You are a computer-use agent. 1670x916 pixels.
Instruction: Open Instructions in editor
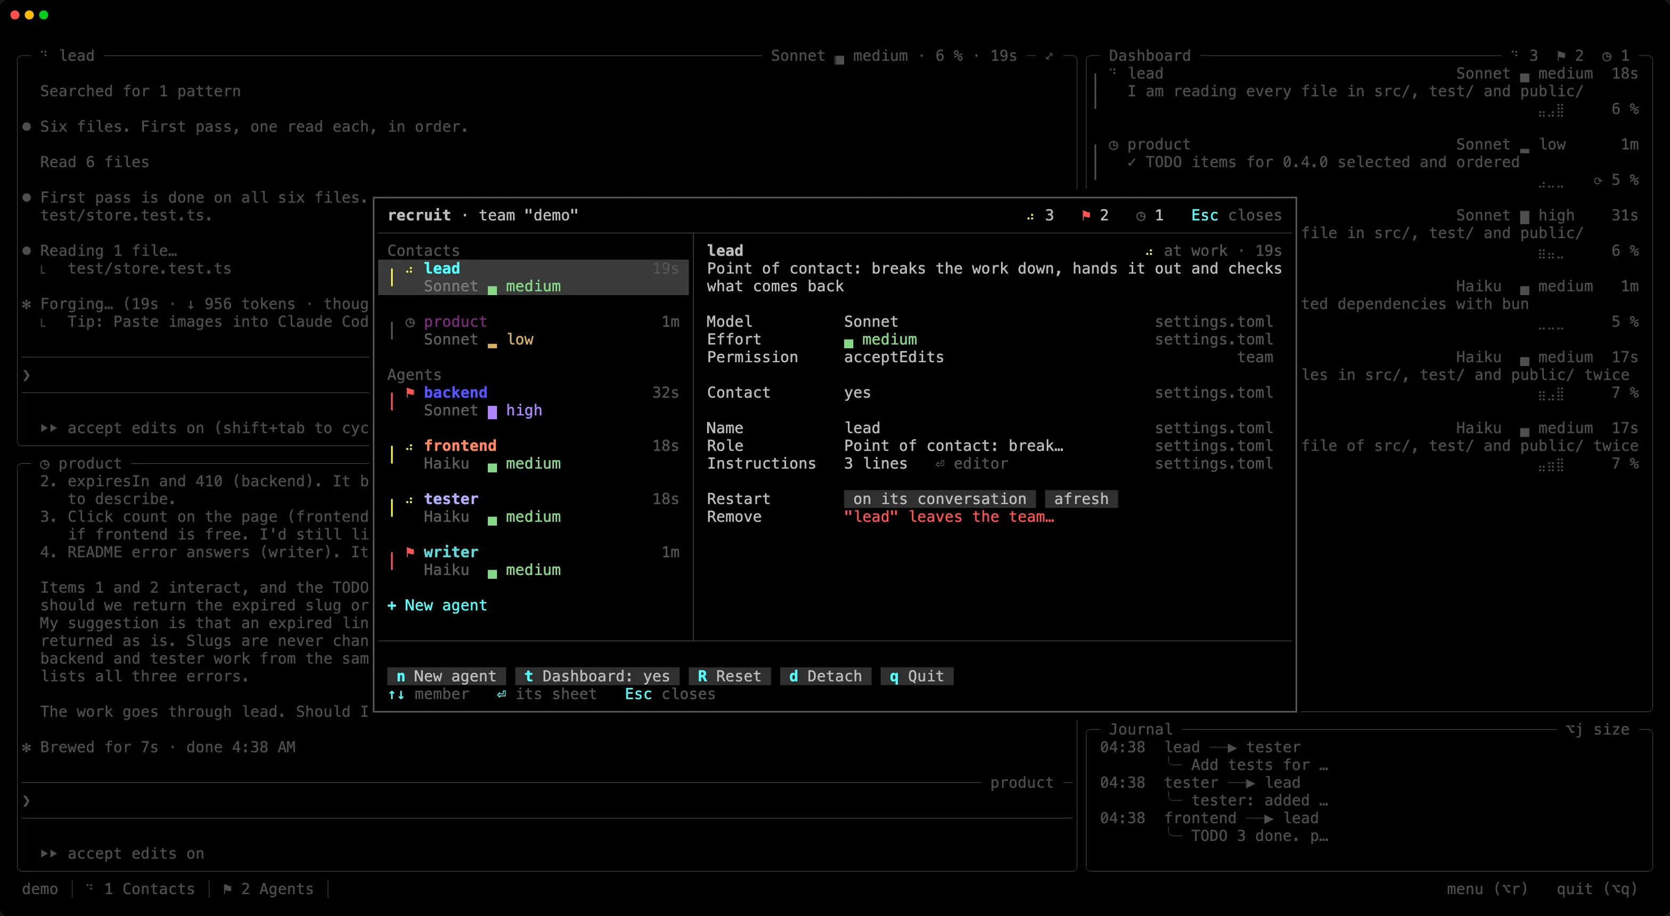pos(972,463)
